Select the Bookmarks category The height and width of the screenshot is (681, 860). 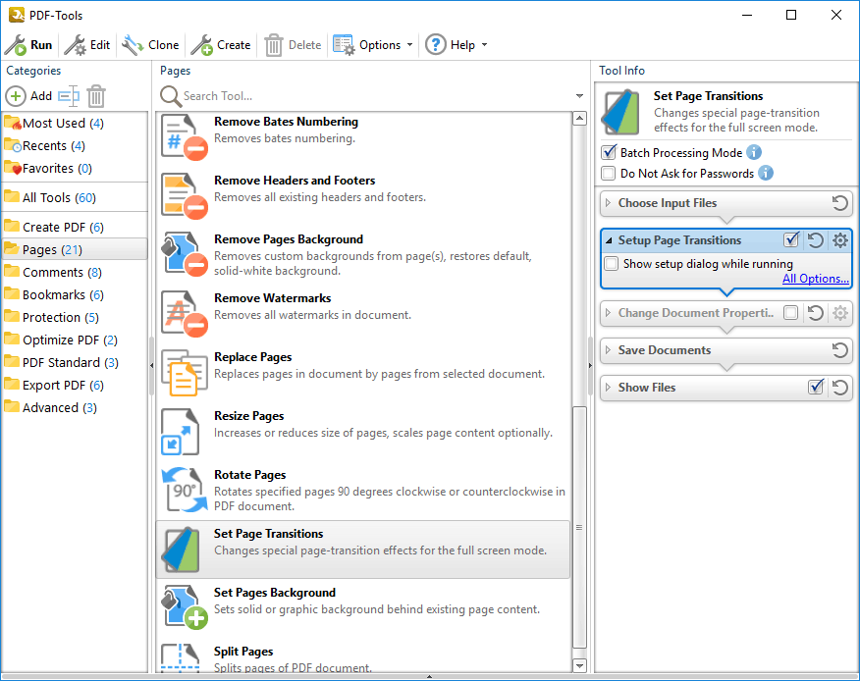pos(54,294)
